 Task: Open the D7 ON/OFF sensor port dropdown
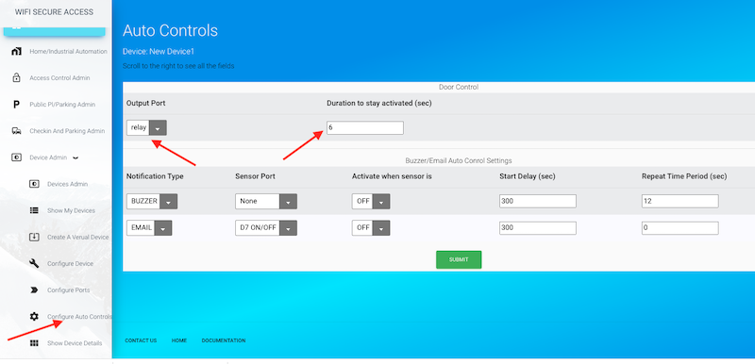[x=266, y=228]
